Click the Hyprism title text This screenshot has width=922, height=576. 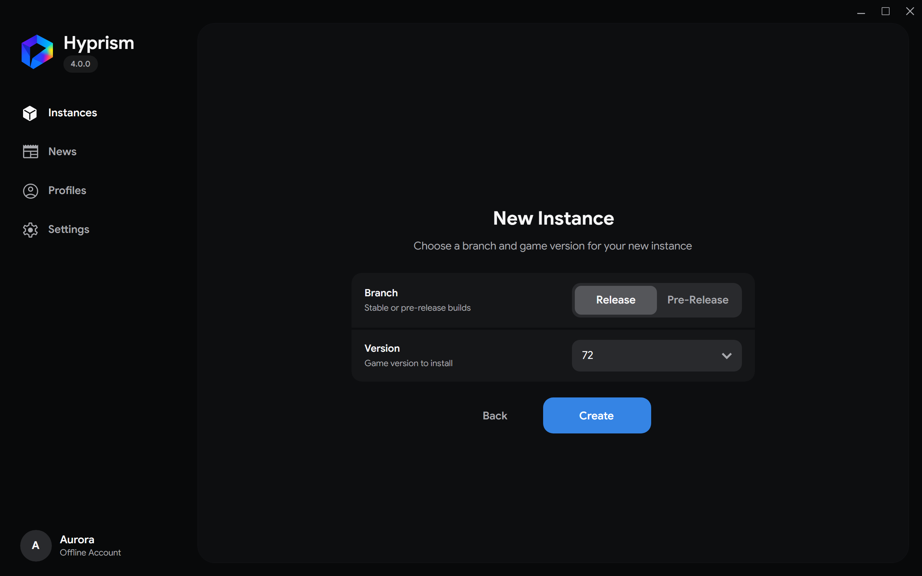click(99, 43)
